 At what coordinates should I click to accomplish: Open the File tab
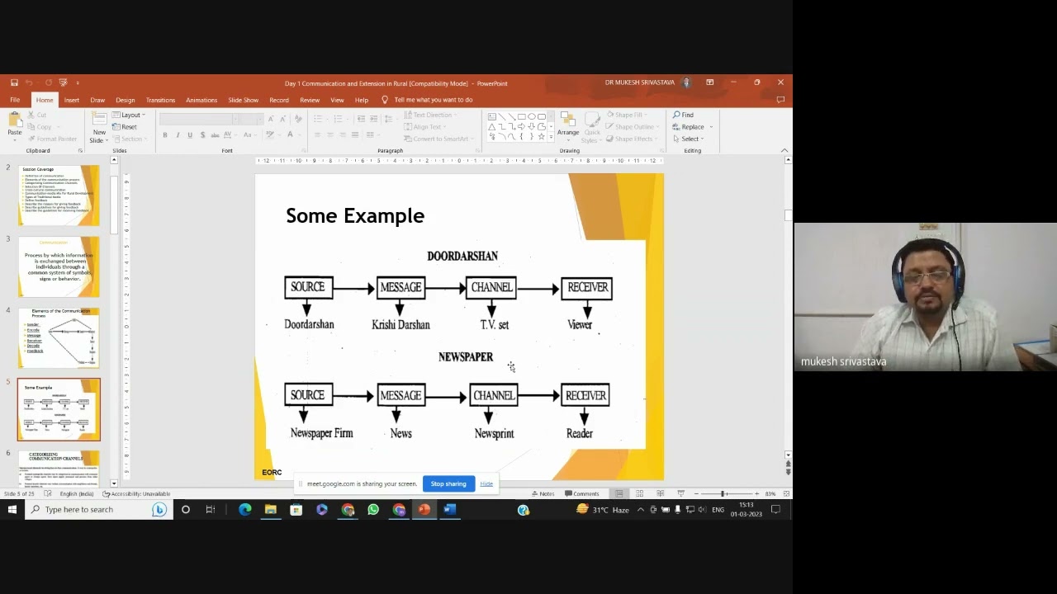tap(15, 100)
